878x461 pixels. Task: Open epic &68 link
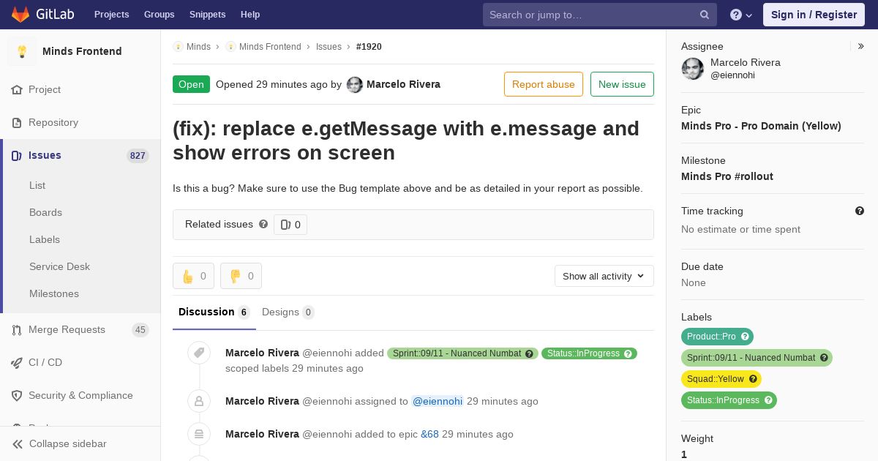(429, 434)
